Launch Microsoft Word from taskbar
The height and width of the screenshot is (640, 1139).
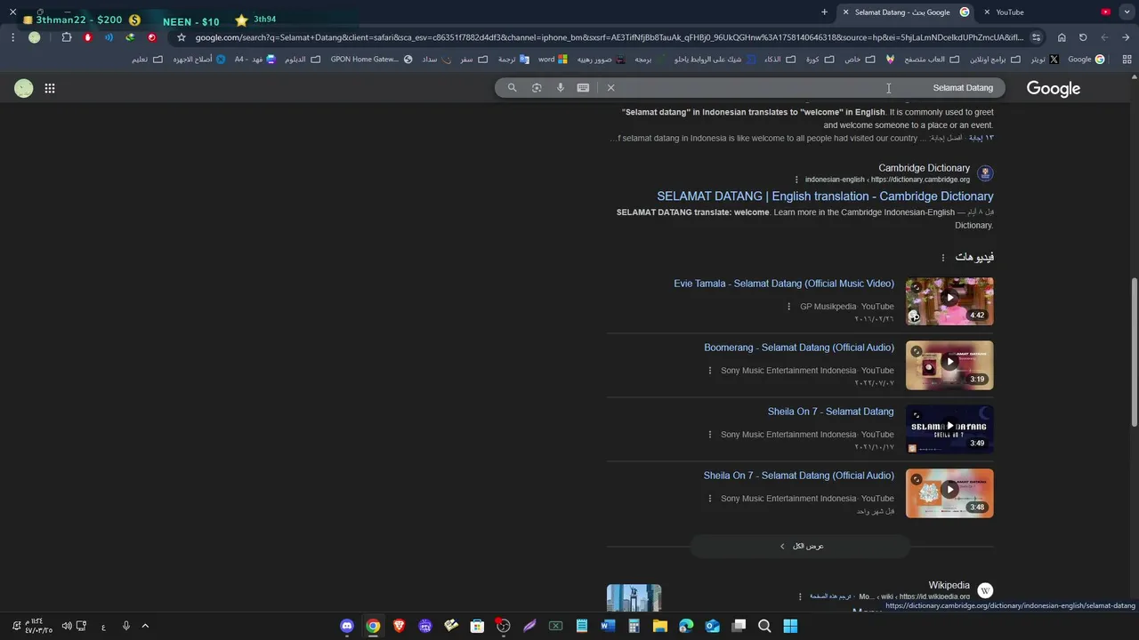click(x=608, y=626)
